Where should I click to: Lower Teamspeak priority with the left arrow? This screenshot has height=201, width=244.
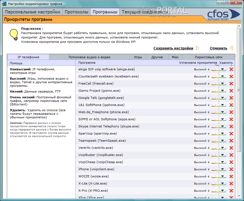point(209,141)
